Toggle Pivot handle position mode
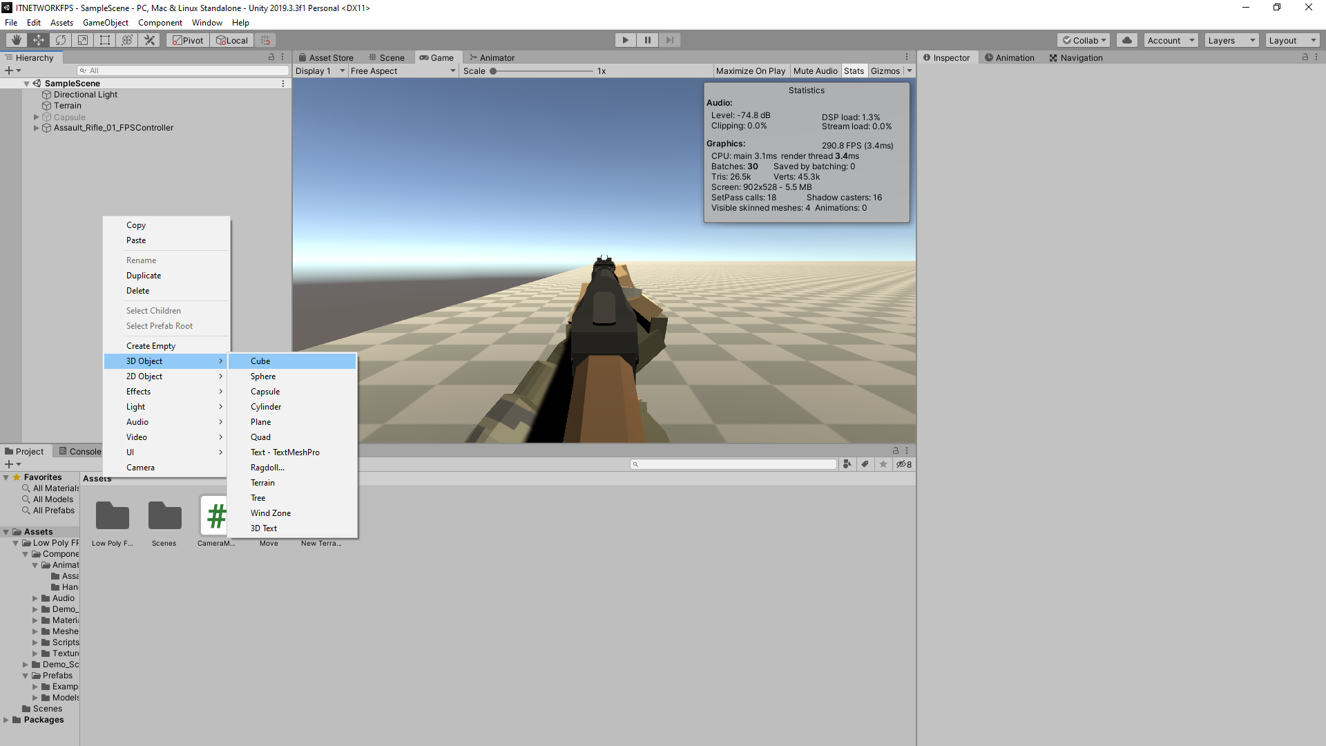The height and width of the screenshot is (746, 1326). (187, 39)
